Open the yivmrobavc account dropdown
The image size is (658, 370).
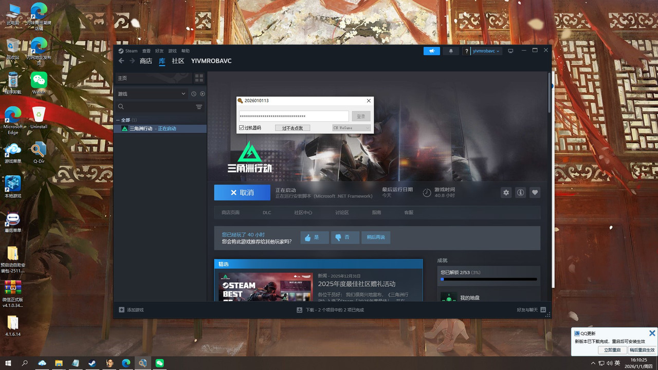(486, 51)
